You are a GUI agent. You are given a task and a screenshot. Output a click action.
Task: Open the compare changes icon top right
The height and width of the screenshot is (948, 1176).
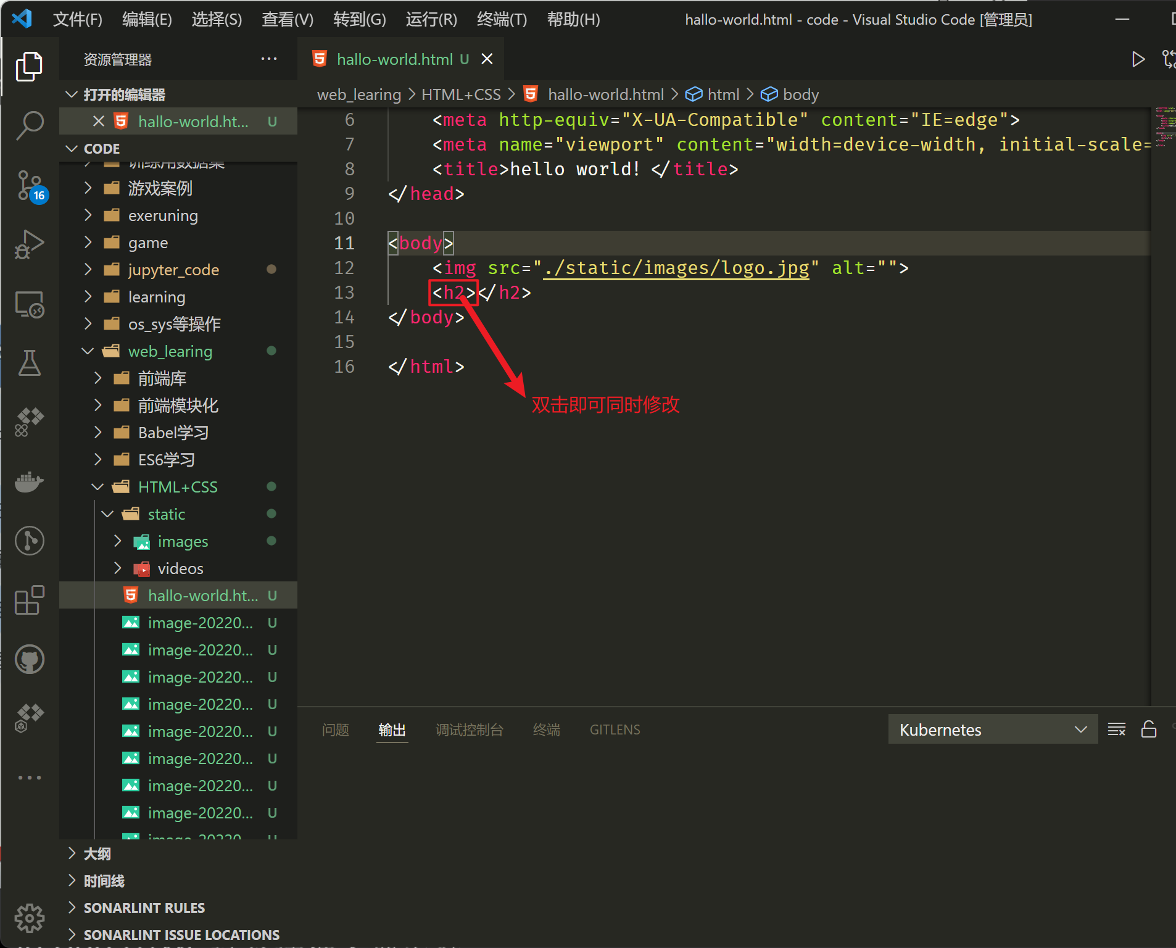1169,59
